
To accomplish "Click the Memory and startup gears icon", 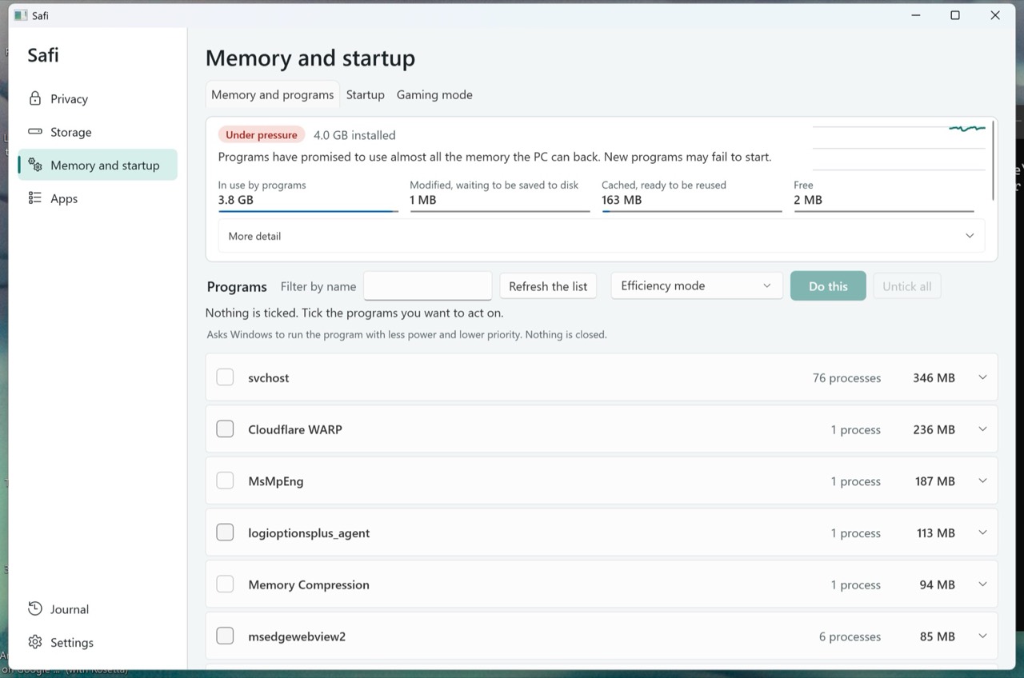I will [34, 165].
